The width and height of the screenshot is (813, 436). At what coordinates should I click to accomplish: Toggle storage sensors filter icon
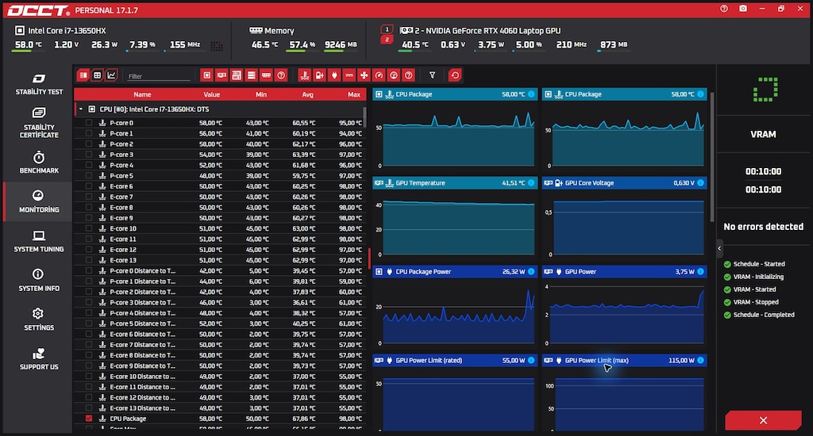click(x=252, y=75)
